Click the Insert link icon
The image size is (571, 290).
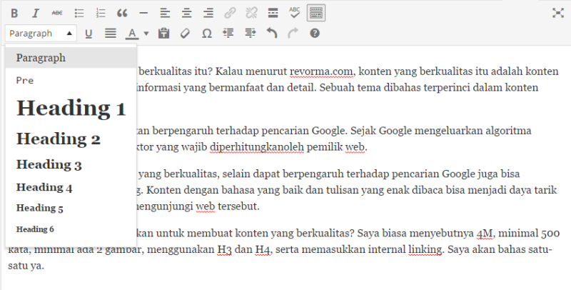(230, 14)
